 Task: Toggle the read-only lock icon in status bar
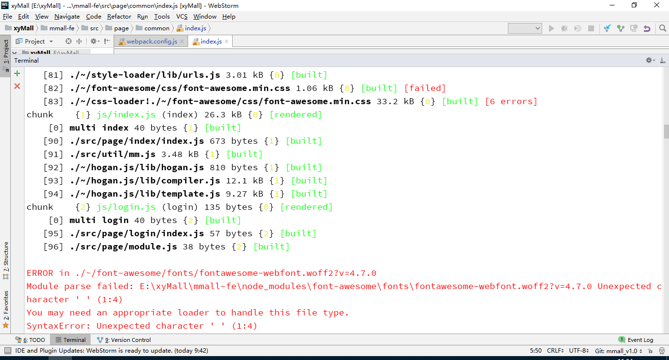[651, 351]
